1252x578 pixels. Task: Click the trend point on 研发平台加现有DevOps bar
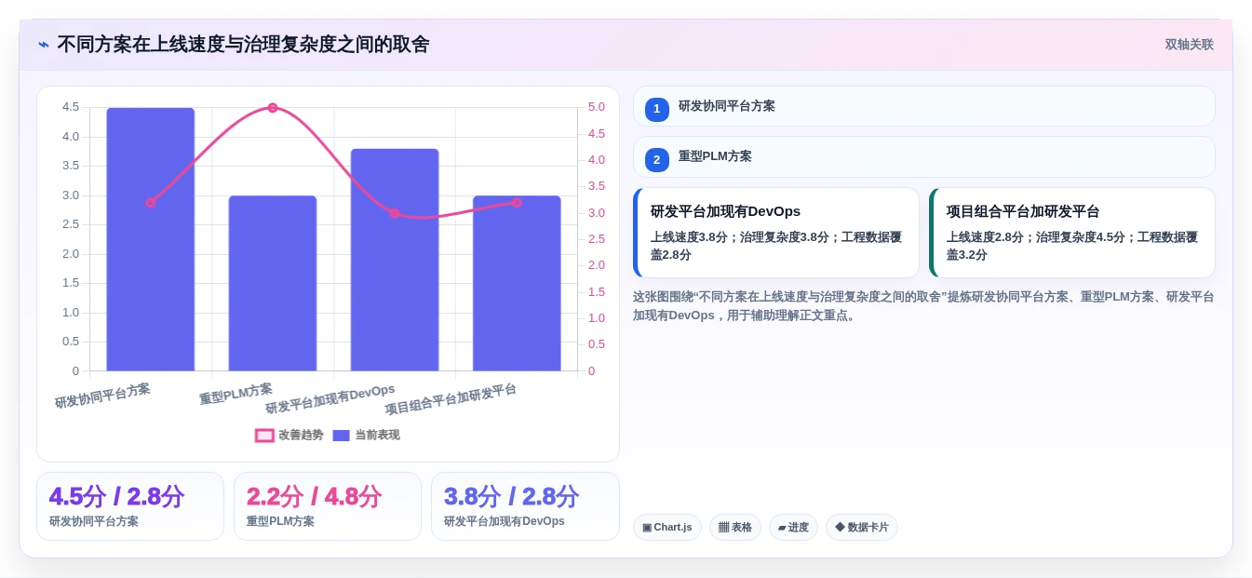pyautogui.click(x=395, y=213)
